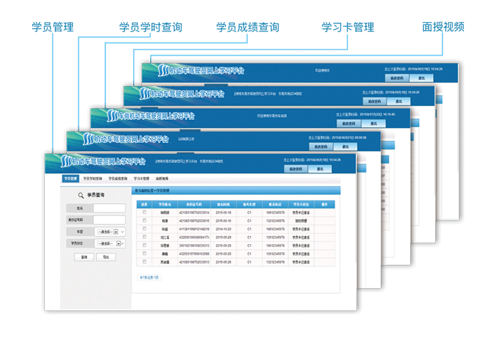Check the box in the last table row
Screen dimensions: 498x338
(144, 261)
